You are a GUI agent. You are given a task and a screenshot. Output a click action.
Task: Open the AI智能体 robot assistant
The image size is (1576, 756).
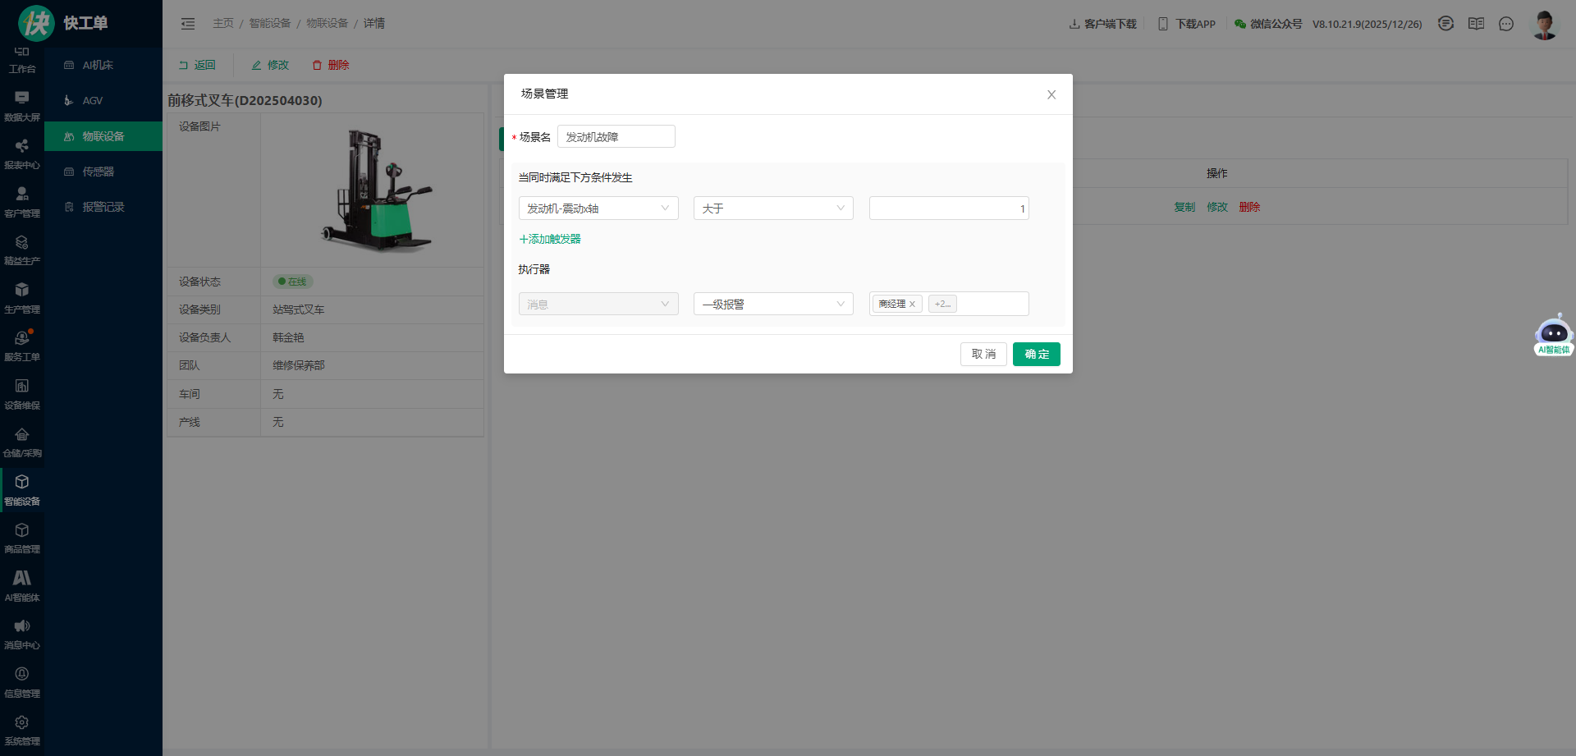(x=1553, y=335)
